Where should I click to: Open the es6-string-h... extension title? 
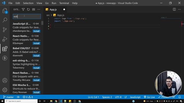(21, 60)
